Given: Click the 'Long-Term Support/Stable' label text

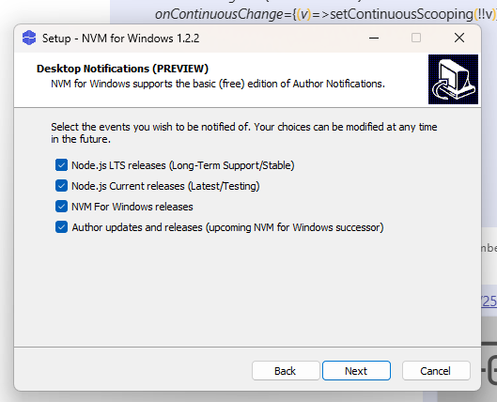Looking at the screenshot, I should tap(231, 165).
